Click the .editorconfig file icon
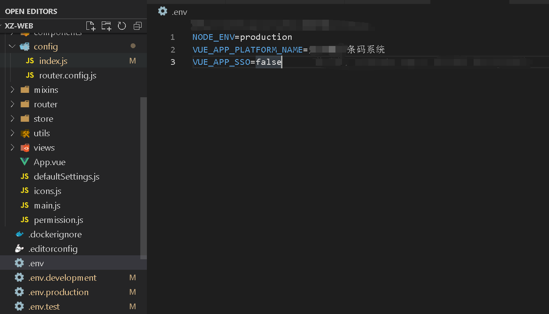This screenshot has height=314, width=549. [19, 249]
